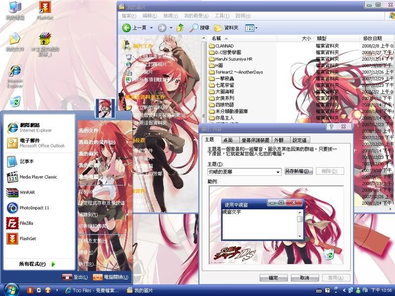Launch 記事本 from the Start menu
395x296 pixels.
(x=39, y=161)
